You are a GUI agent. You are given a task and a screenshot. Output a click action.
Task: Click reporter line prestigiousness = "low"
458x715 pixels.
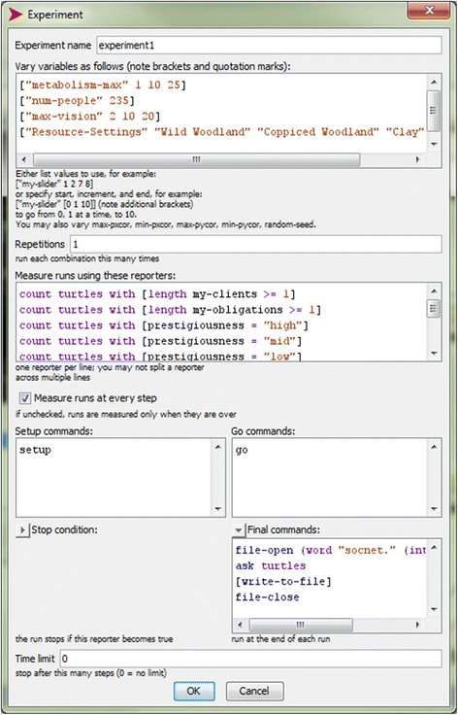[x=161, y=357]
